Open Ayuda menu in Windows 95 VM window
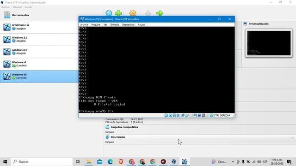 point(141,24)
